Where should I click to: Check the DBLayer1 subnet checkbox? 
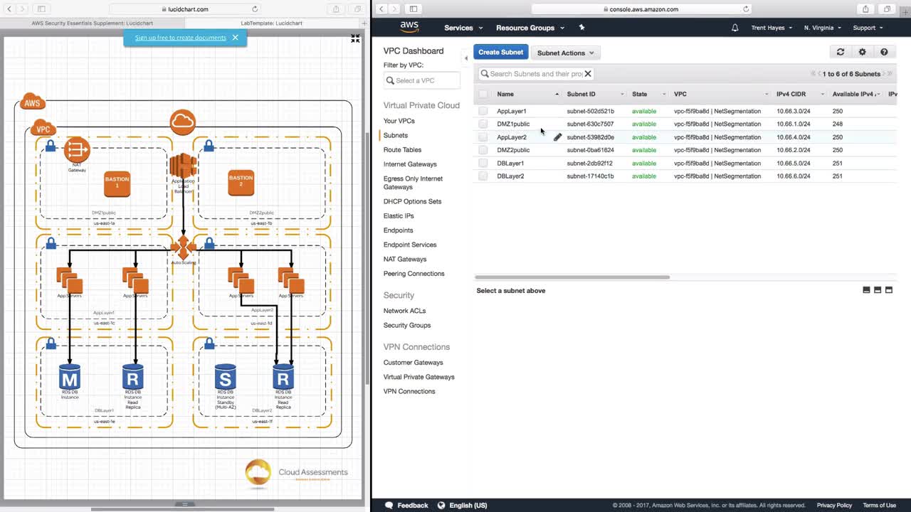click(483, 163)
